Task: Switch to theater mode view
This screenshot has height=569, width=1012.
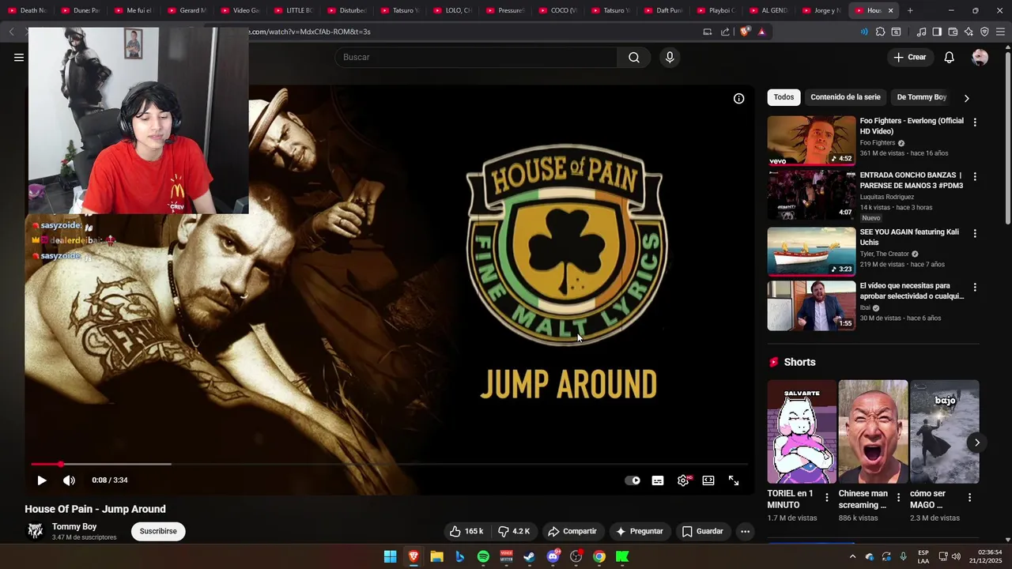Action: pos(708,480)
